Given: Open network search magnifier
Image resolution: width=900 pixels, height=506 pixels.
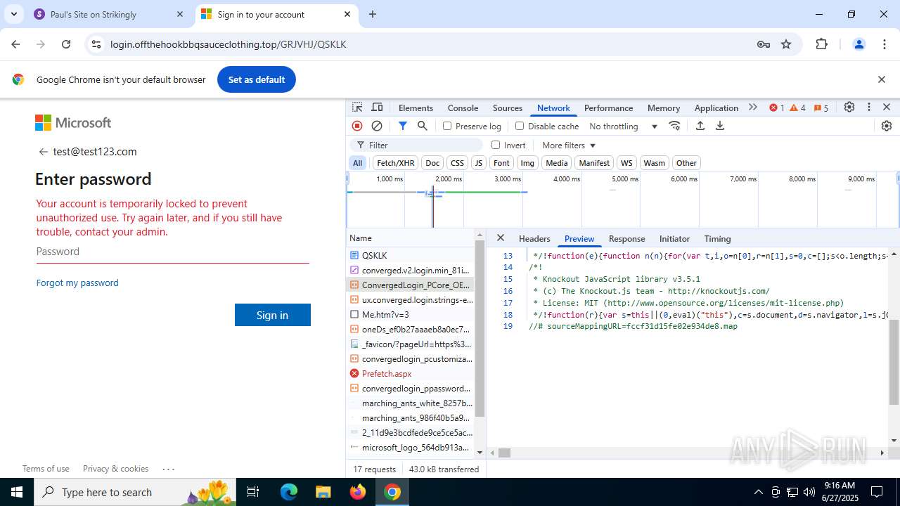Looking at the screenshot, I should (x=423, y=126).
